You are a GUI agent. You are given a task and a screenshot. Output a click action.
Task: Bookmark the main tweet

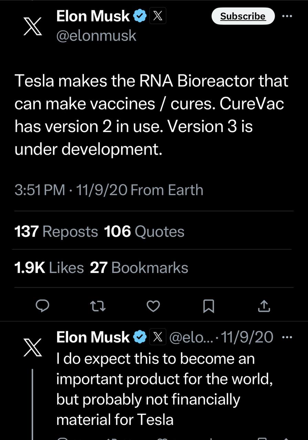(209, 306)
